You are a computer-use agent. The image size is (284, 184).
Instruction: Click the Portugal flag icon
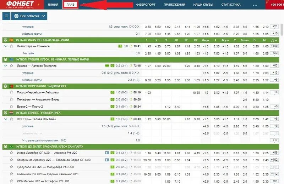point(11,86)
